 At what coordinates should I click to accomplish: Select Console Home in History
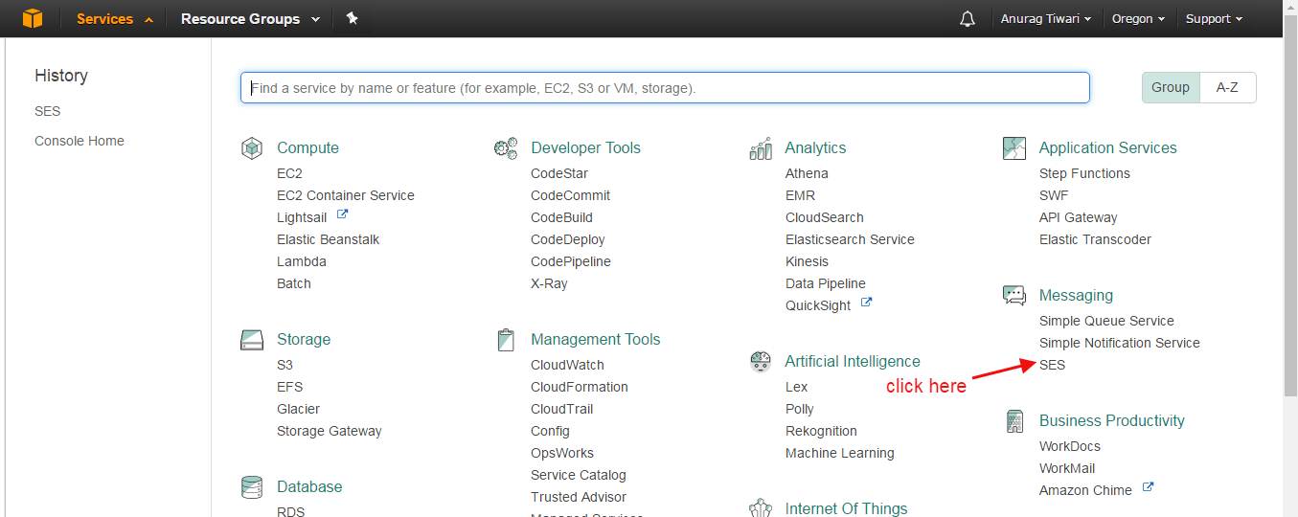80,141
